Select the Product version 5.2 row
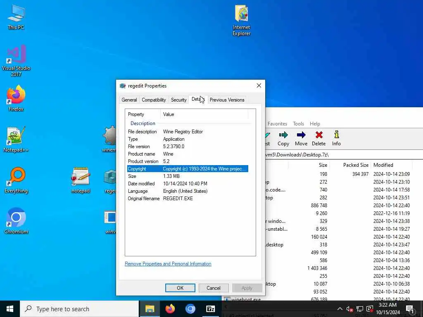This screenshot has width=423, height=317. pos(188,161)
